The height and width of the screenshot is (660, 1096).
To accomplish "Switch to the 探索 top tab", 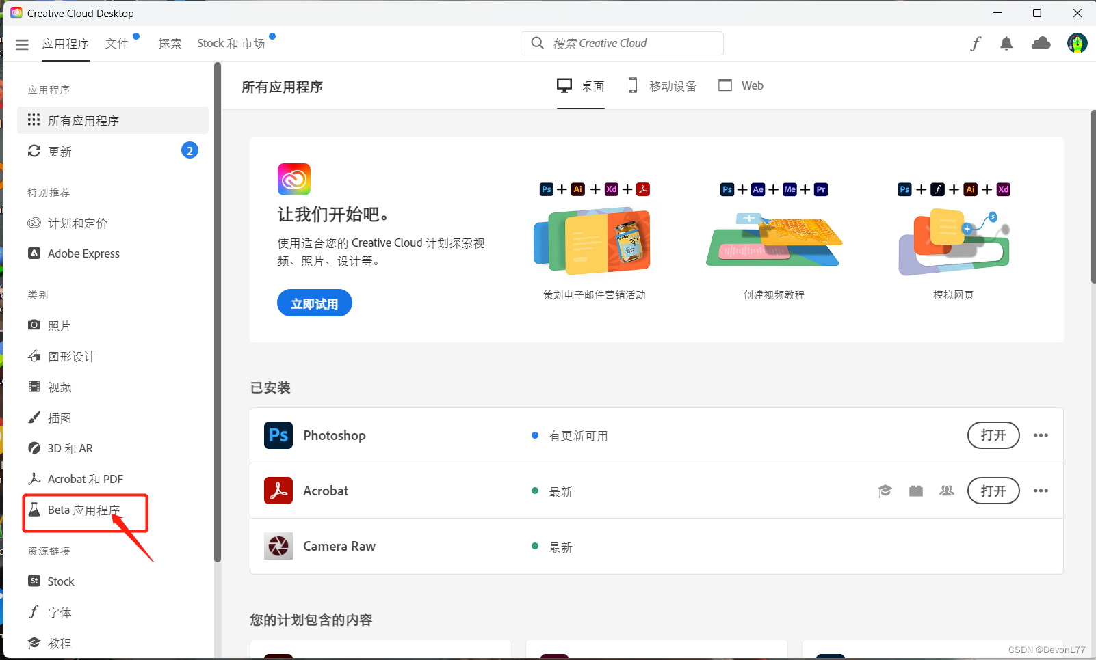I will pyautogui.click(x=170, y=44).
